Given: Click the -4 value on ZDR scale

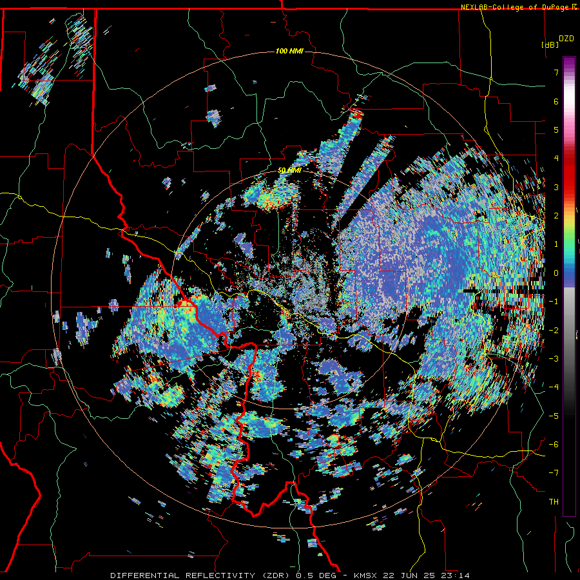Looking at the screenshot, I should pos(554,387).
